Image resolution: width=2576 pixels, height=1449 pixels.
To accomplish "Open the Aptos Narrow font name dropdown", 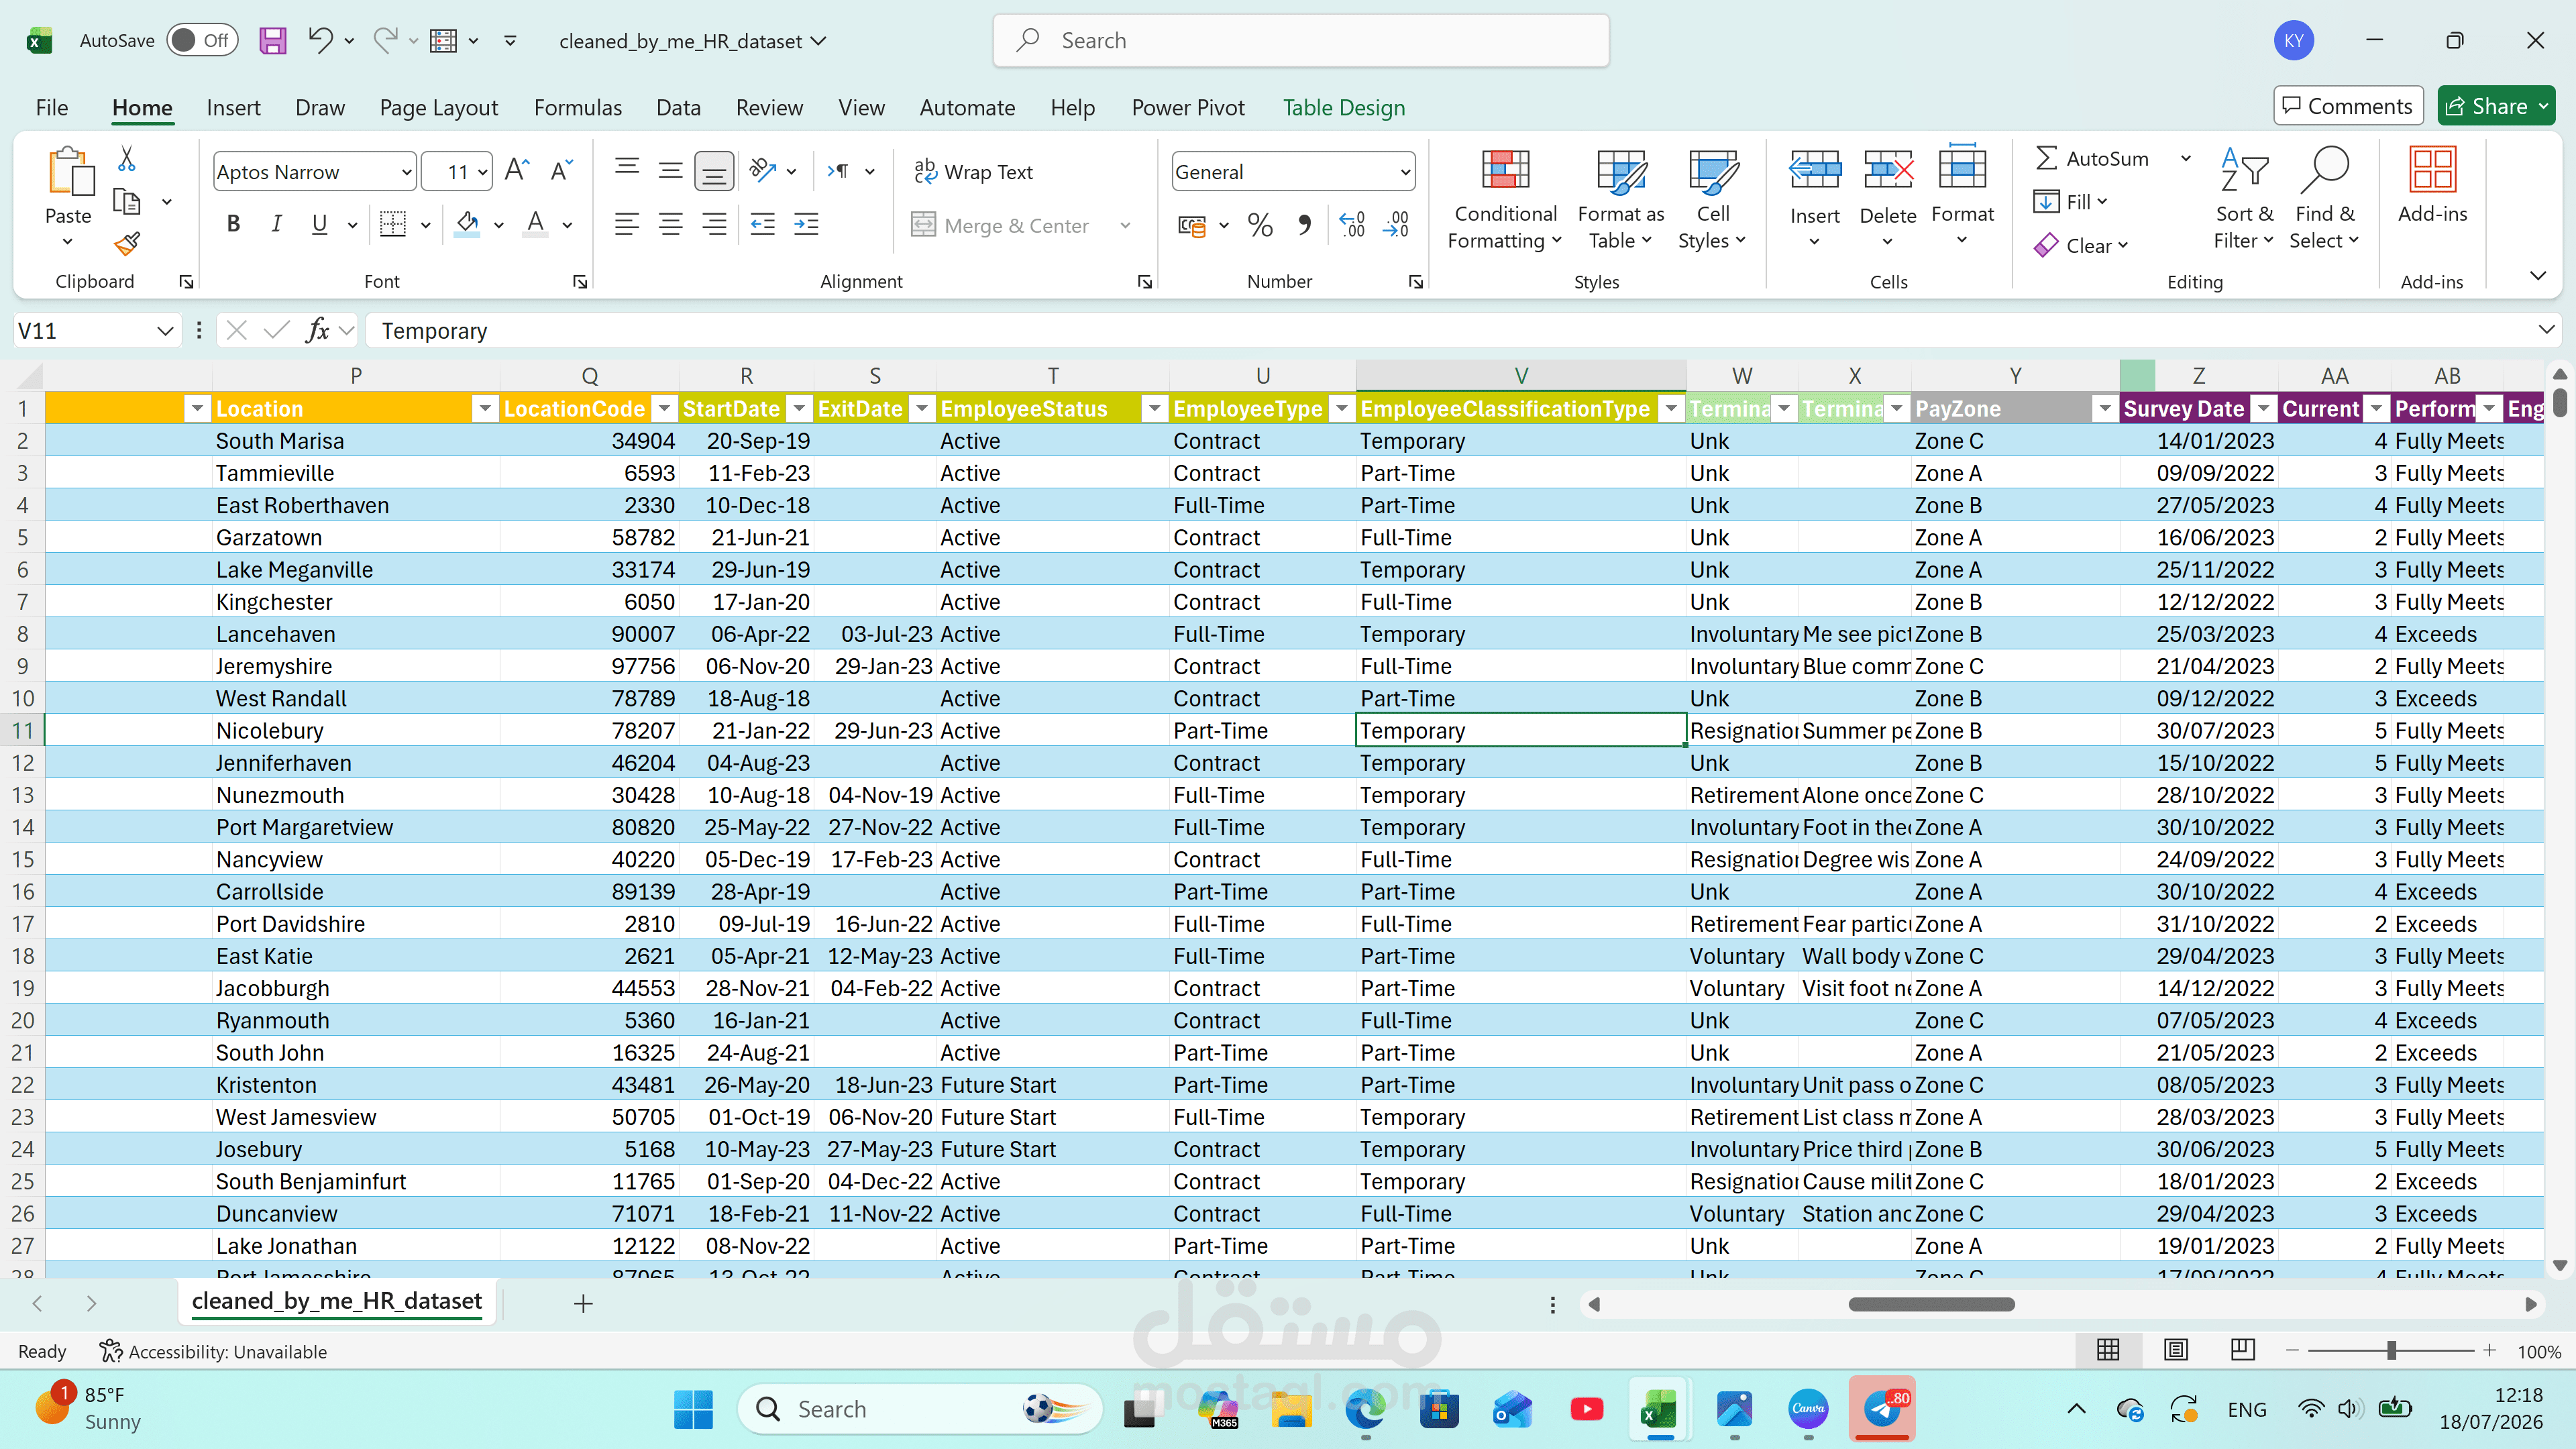I will [x=406, y=172].
